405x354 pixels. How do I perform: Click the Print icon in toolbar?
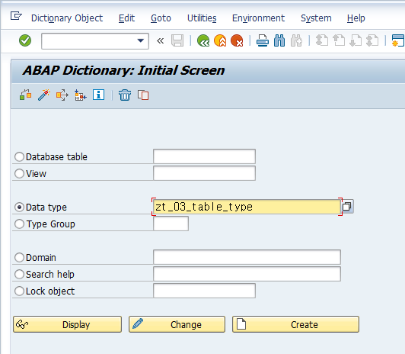click(x=263, y=40)
